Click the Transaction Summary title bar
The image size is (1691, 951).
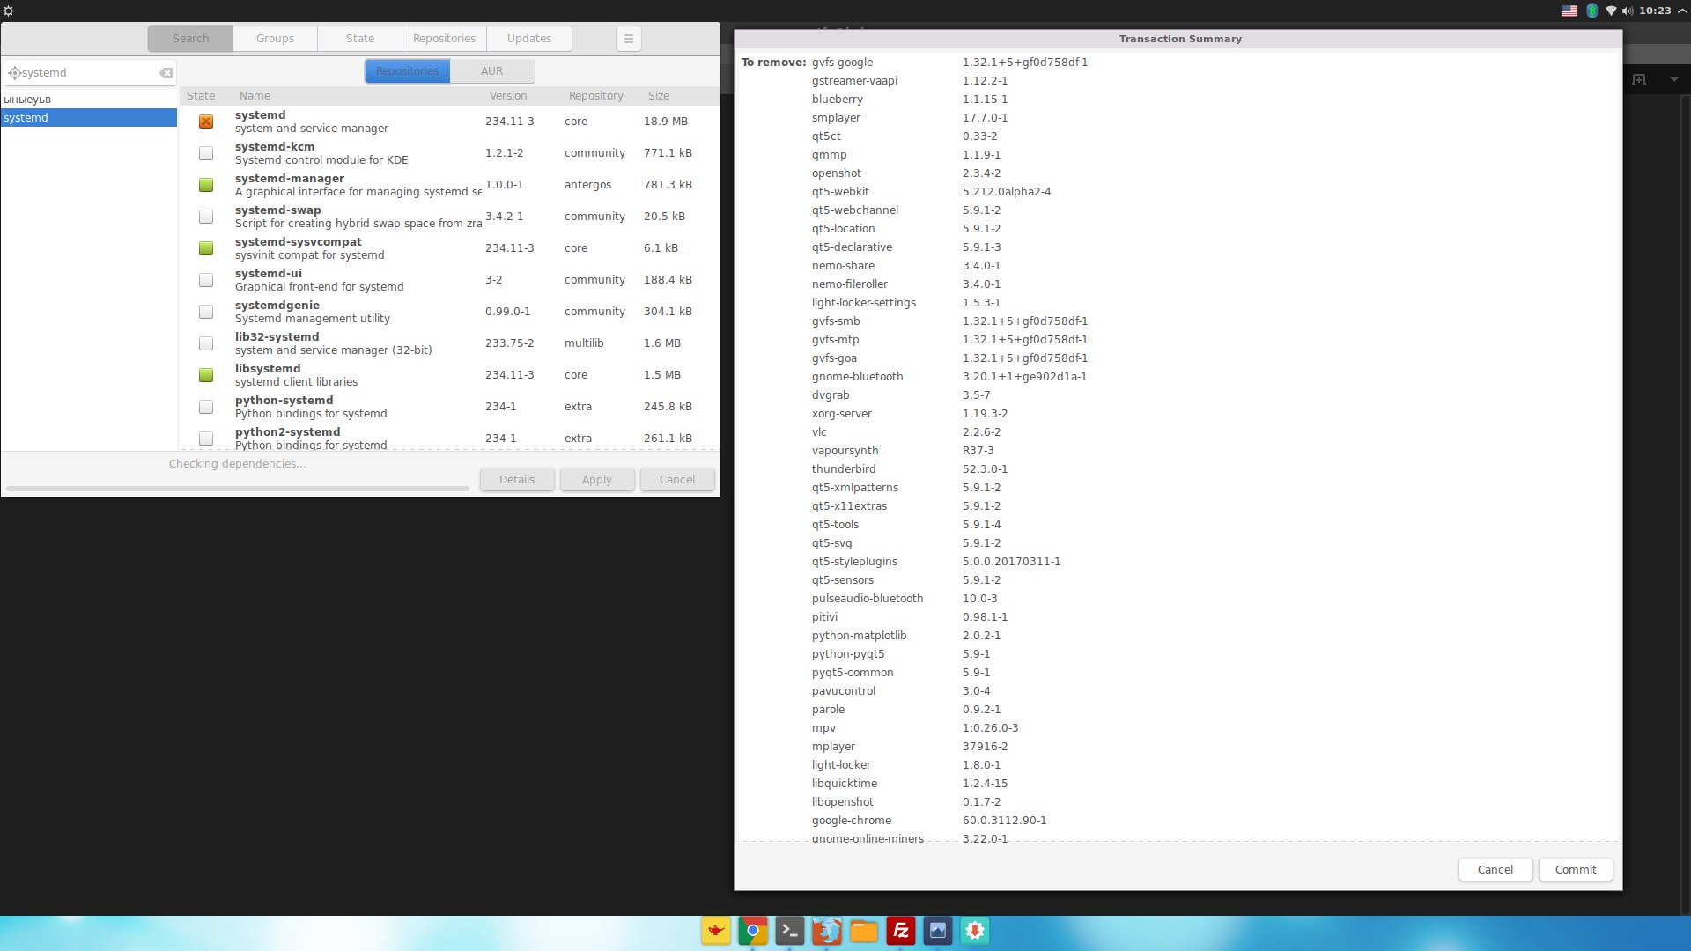click(1178, 39)
